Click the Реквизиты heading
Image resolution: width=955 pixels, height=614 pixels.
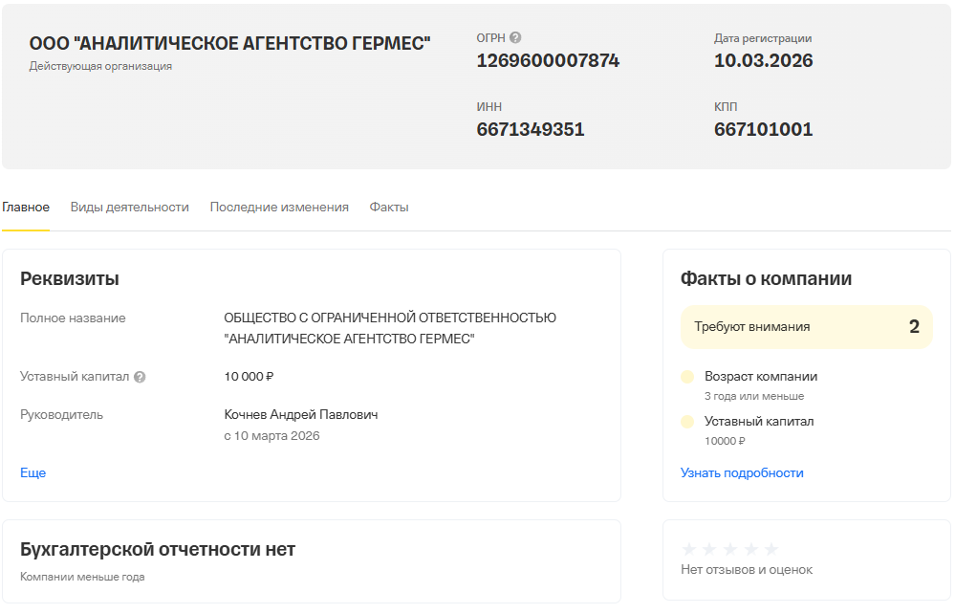(x=70, y=278)
